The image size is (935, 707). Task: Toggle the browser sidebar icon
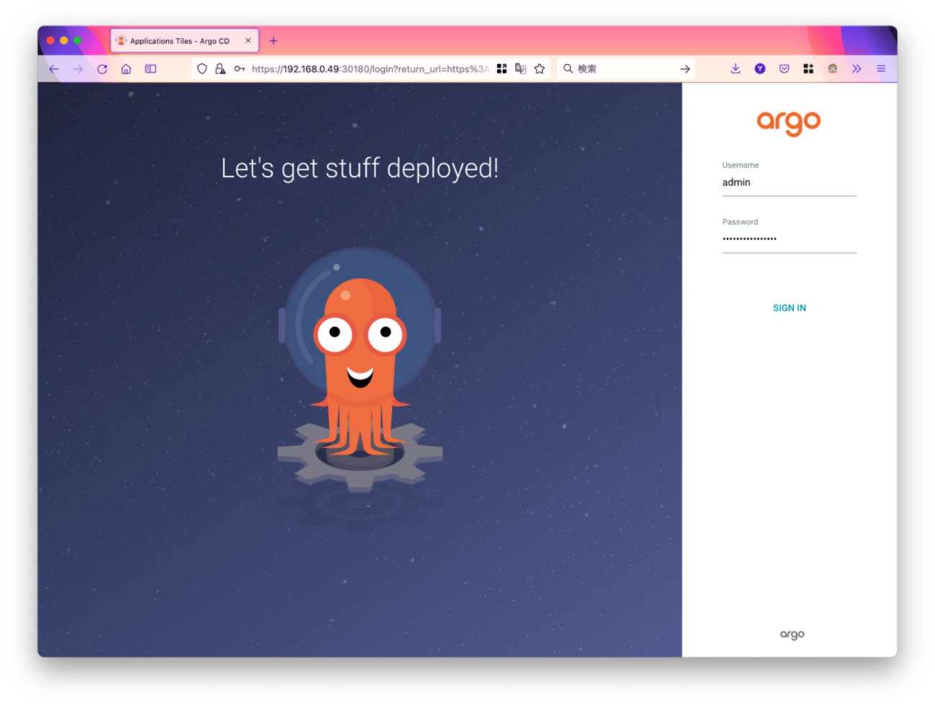click(150, 69)
